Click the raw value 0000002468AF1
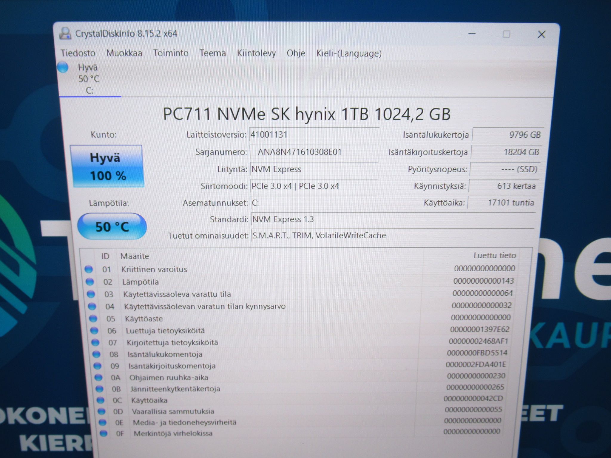 point(479,341)
